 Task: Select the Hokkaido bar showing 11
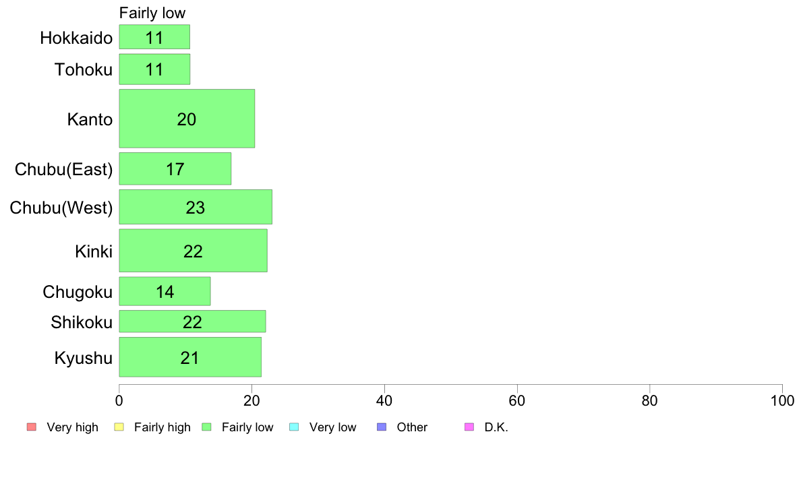click(154, 37)
